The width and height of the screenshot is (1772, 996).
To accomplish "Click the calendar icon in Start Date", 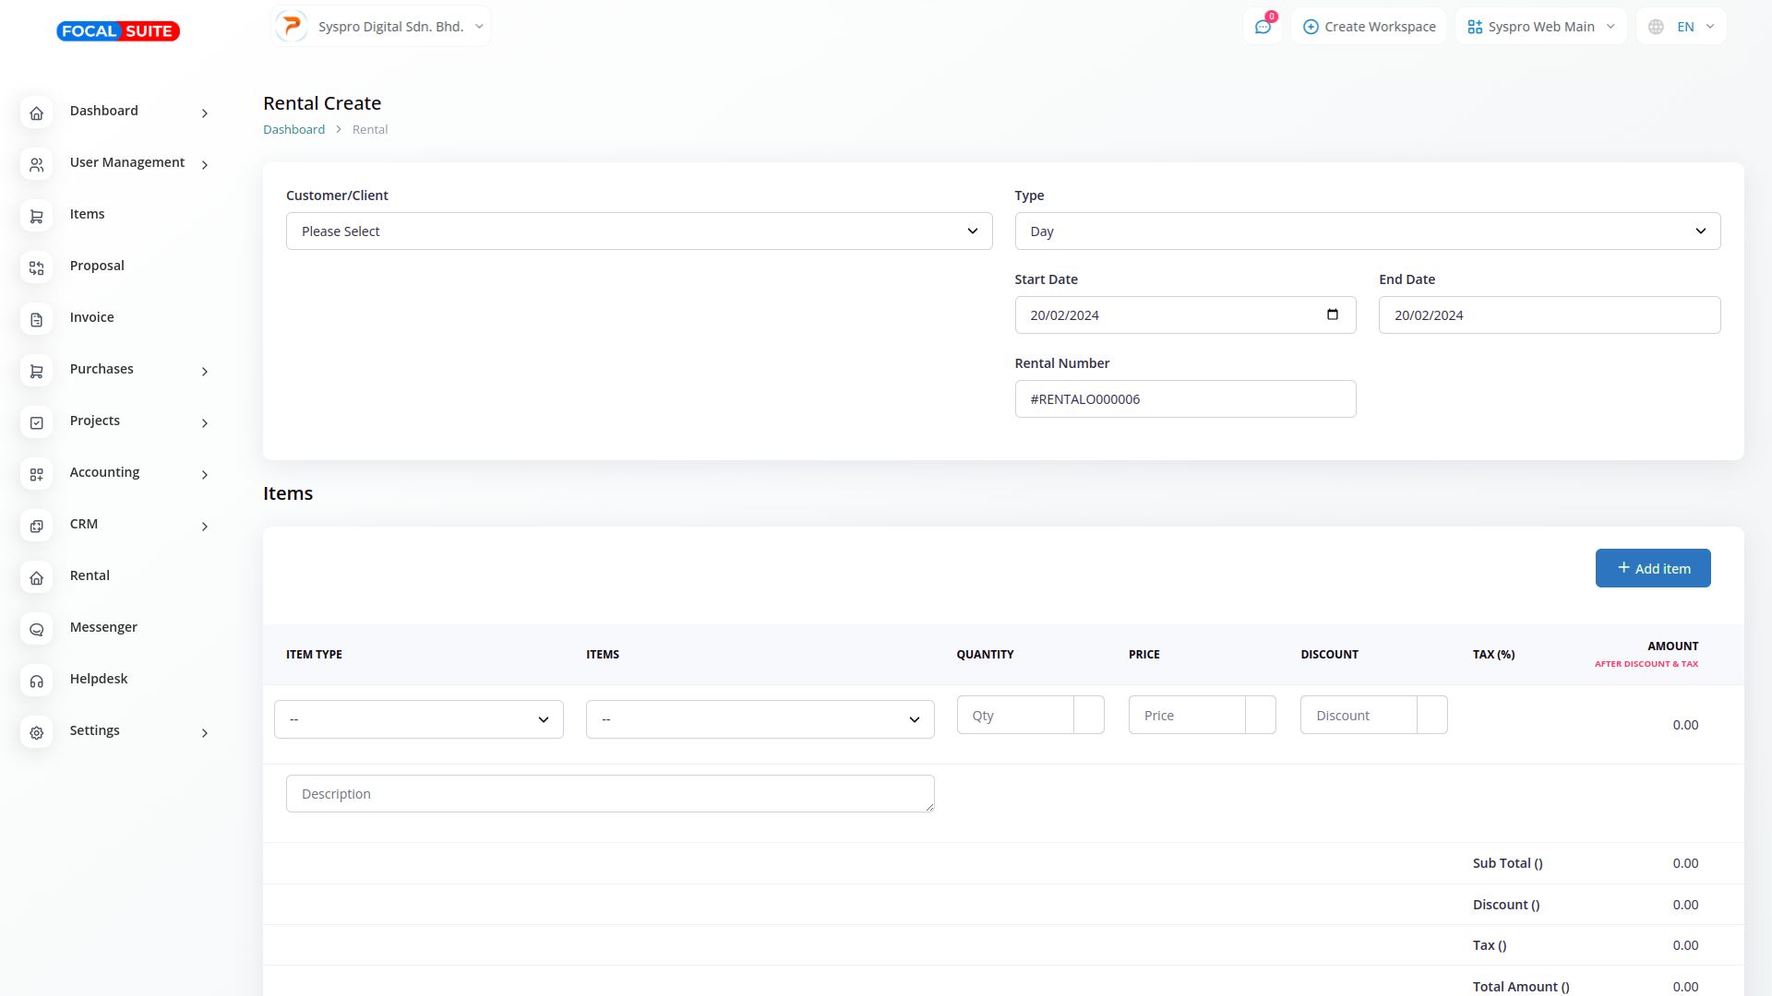I will tap(1332, 314).
